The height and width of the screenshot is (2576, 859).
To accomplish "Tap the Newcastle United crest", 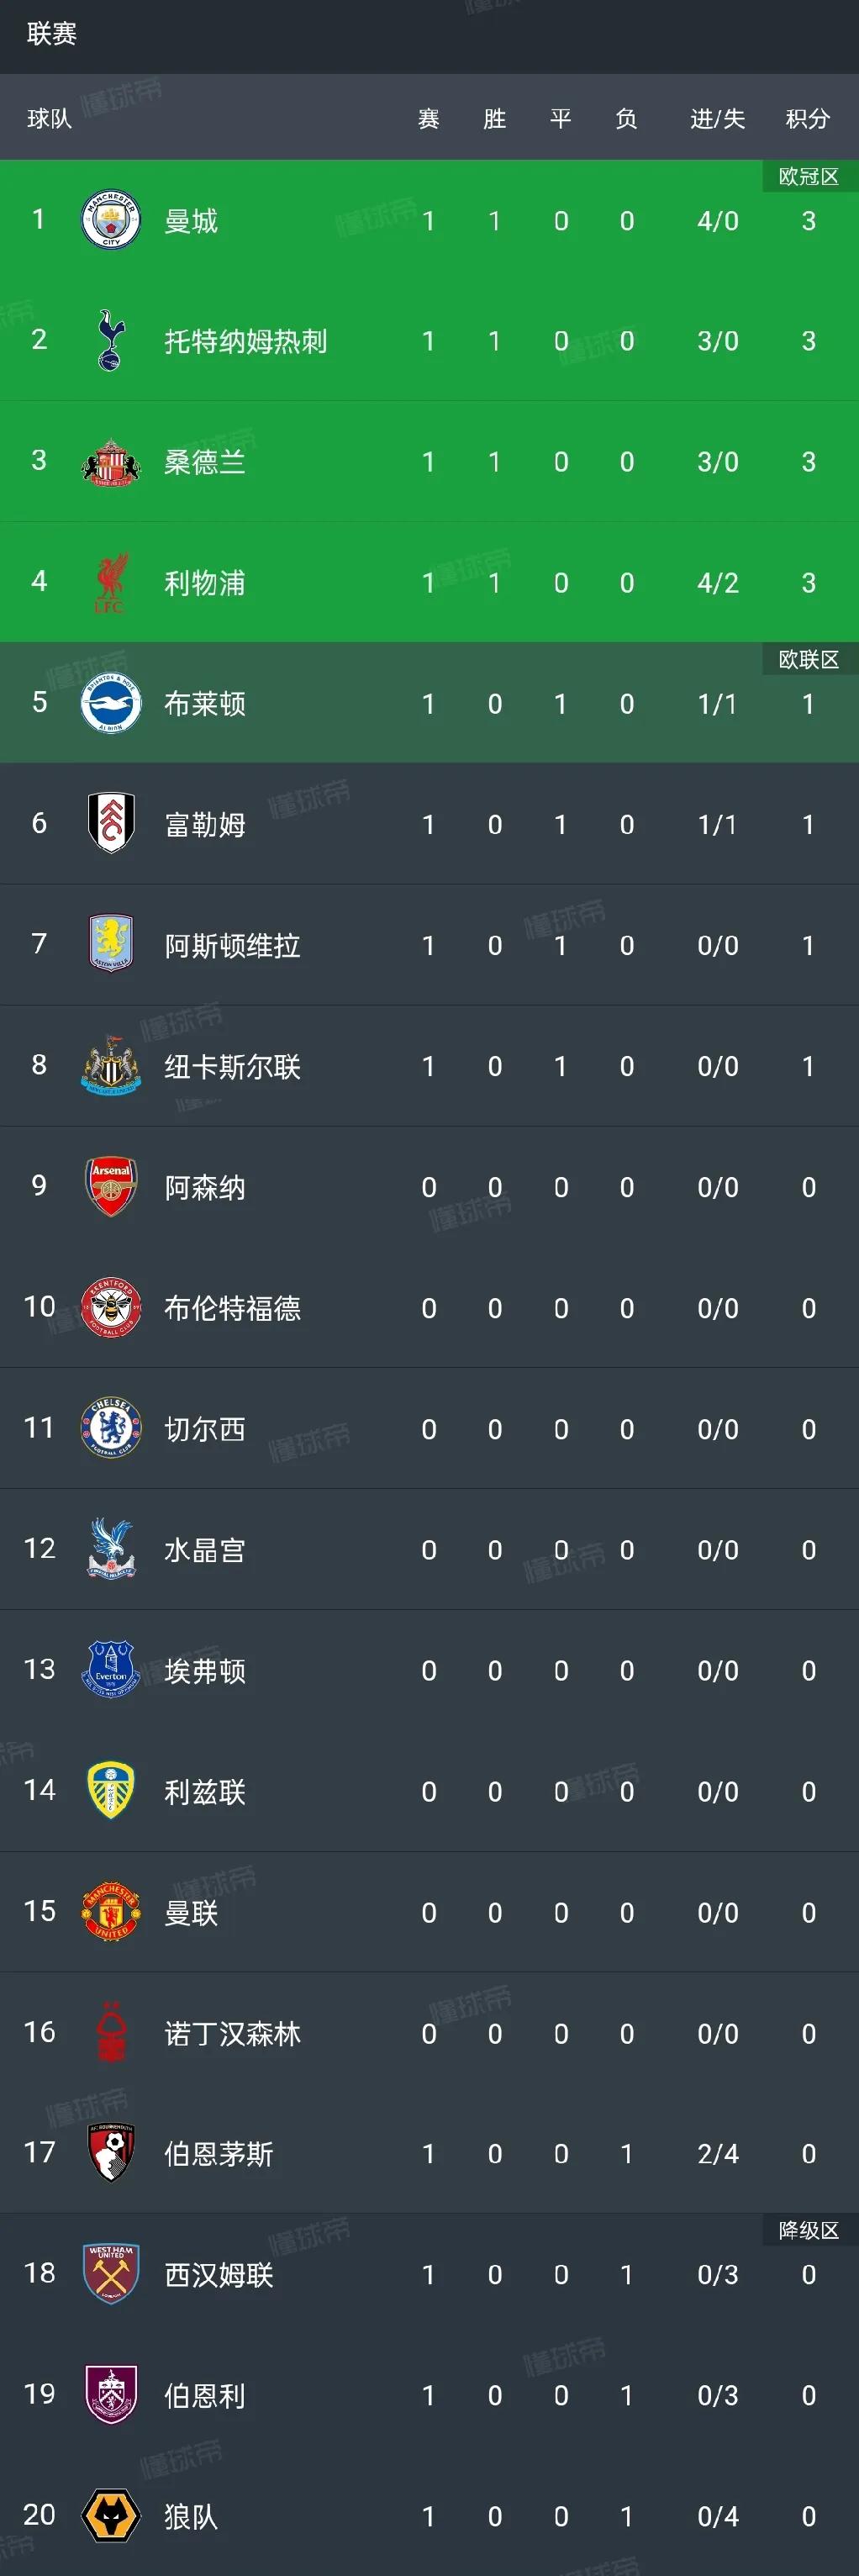I will click(x=111, y=1065).
